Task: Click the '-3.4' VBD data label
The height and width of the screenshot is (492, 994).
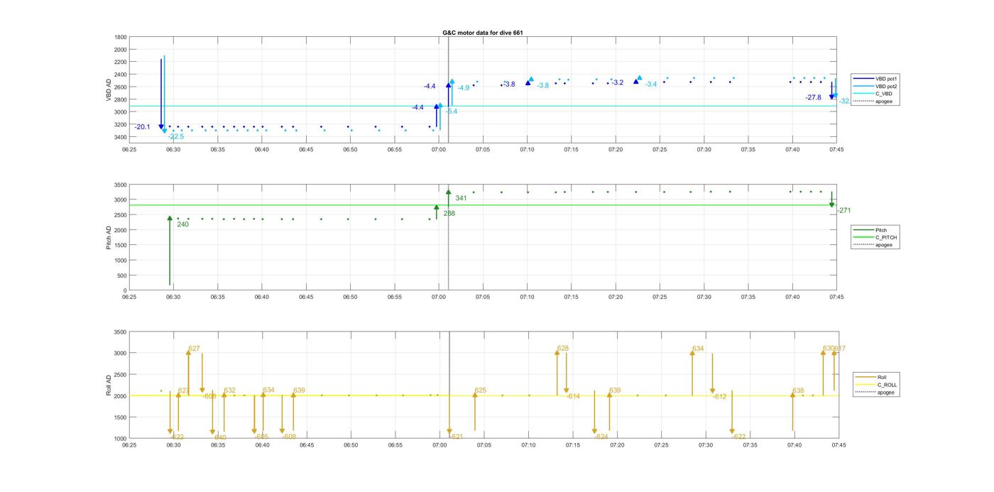Action: (650, 84)
